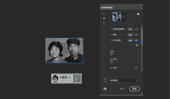Click the warning triangle icon
This screenshot has width=170, height=99.
pyautogui.click(x=138, y=14)
